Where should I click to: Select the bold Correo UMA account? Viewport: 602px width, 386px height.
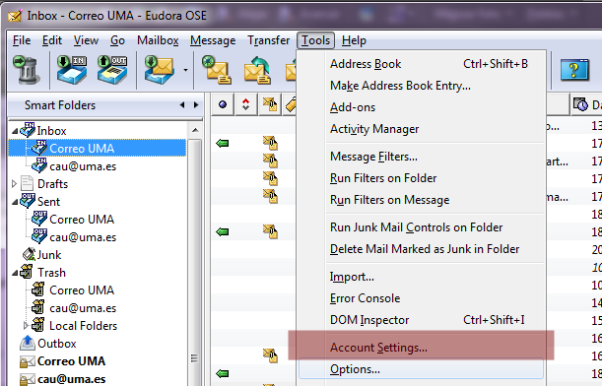(71, 361)
